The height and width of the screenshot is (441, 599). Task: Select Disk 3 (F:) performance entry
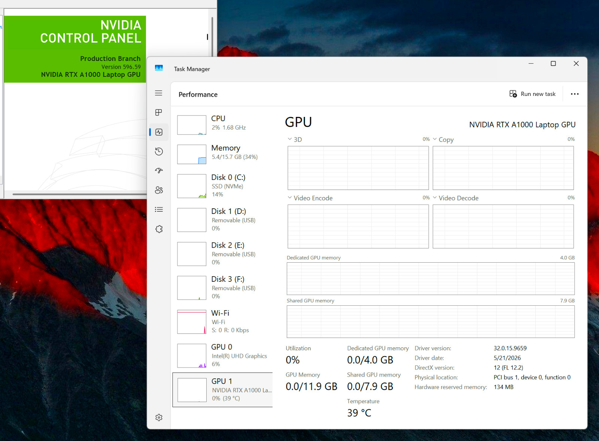223,287
